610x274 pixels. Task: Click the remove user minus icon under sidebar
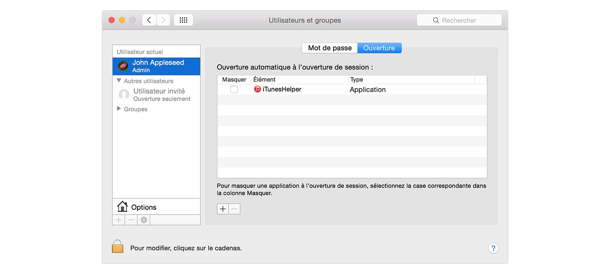coord(131,220)
